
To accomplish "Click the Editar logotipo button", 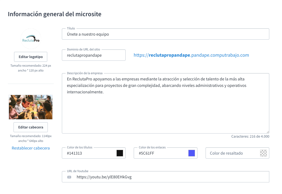I will pos(31,57).
